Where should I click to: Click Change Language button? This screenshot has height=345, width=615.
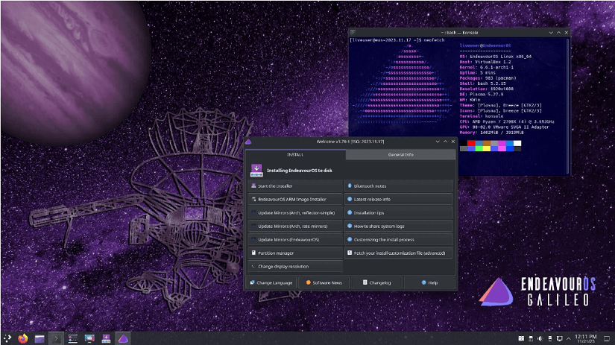[271, 282]
